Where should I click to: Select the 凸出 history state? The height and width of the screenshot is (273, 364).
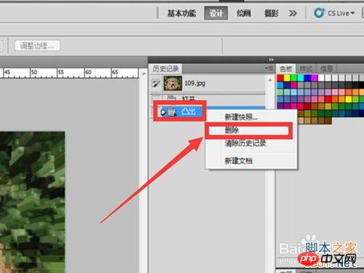(189, 111)
